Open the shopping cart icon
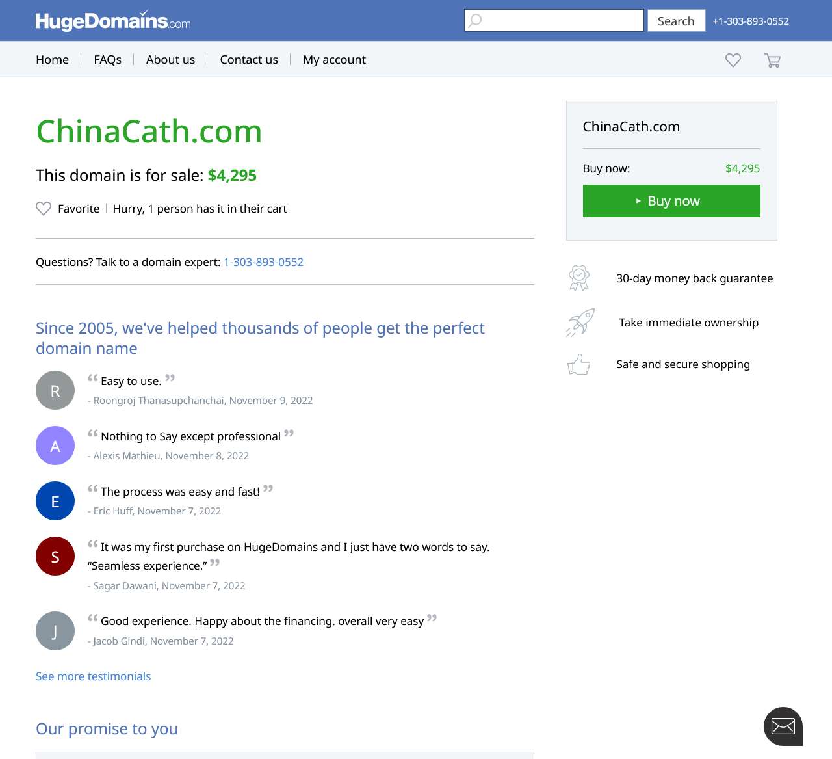 coord(772,60)
